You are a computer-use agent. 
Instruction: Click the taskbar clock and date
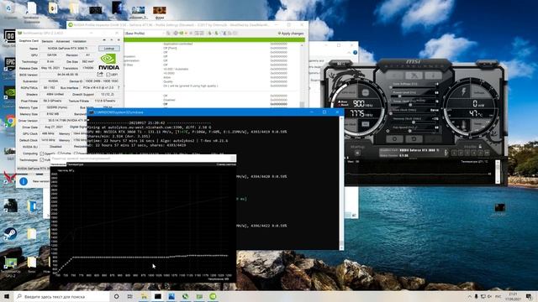(514, 296)
